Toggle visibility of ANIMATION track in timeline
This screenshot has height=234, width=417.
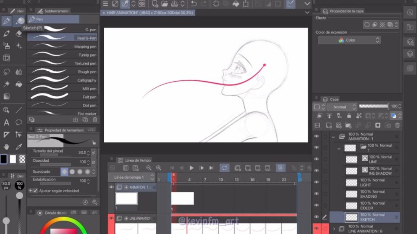(x=111, y=187)
